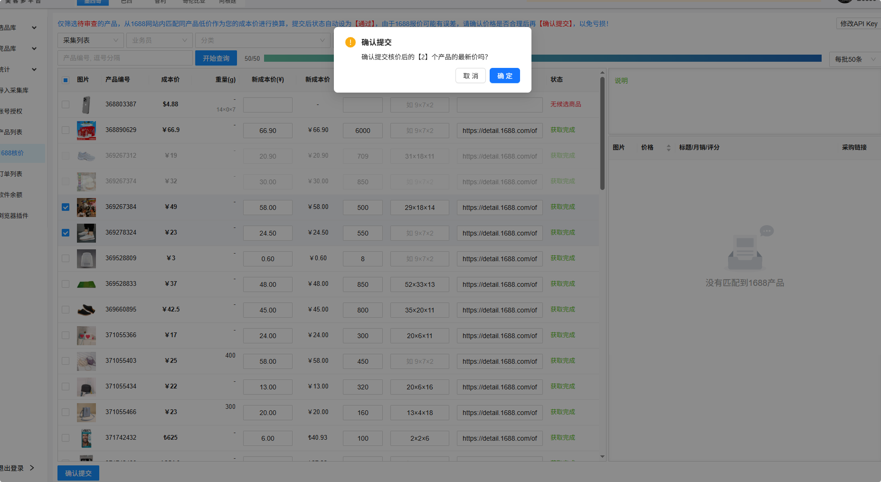Click the price sort arrows in the right panel
This screenshot has width=881, height=482.
click(x=669, y=148)
